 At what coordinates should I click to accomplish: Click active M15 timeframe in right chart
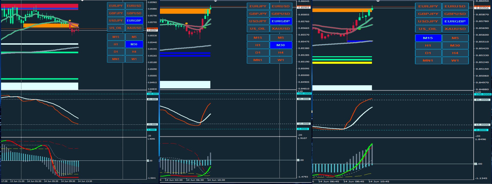428,38
